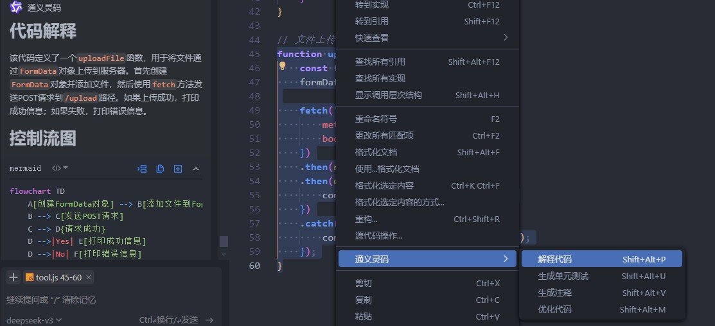Click the uploadFile inline code in explanation
The height and width of the screenshot is (326, 715).
pyautogui.click(x=101, y=58)
